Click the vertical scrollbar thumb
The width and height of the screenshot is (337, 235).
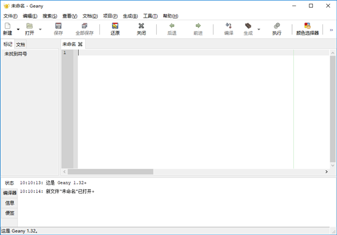(x=333, y=109)
